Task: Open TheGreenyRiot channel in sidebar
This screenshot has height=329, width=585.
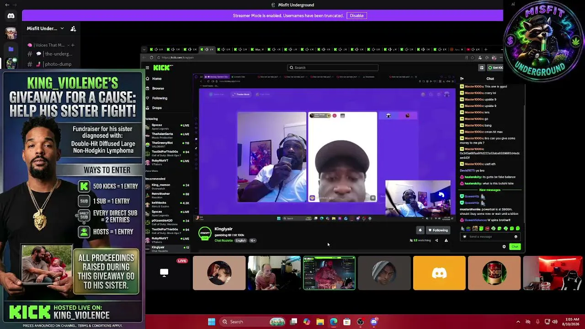Action: pyautogui.click(x=168, y=144)
